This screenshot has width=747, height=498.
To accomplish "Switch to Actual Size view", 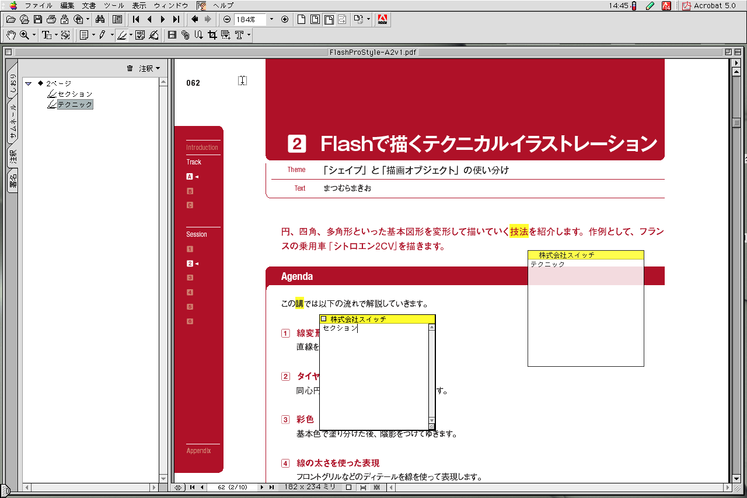I will click(x=302, y=19).
